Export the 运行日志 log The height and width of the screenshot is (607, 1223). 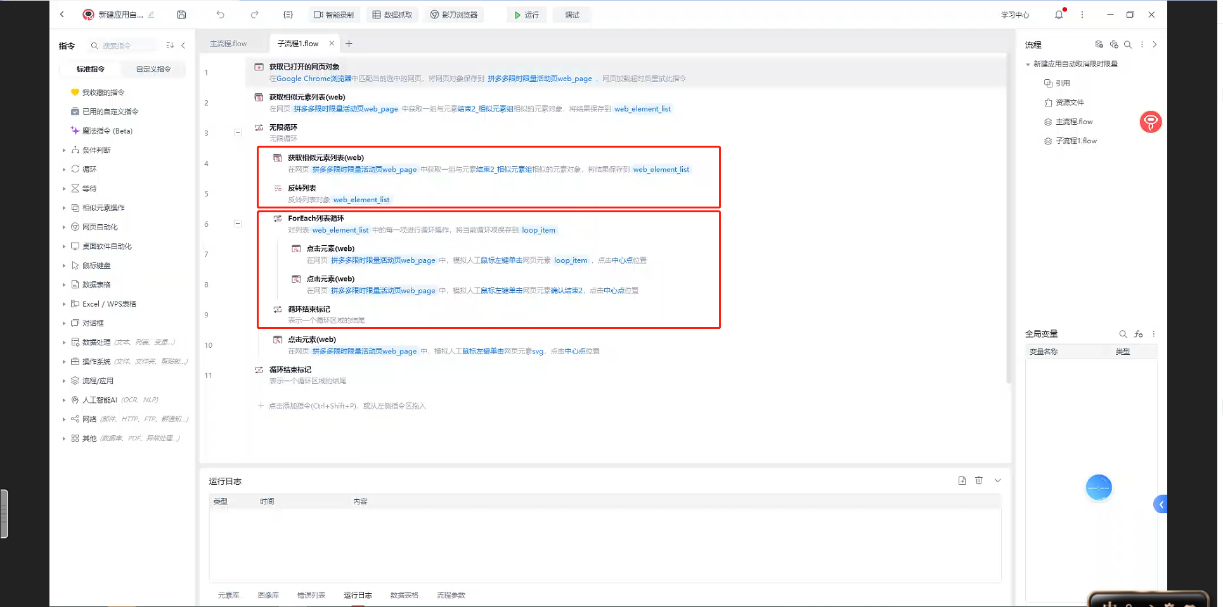click(x=962, y=481)
